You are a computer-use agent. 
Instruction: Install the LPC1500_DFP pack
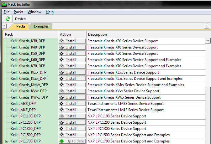coord(72,135)
